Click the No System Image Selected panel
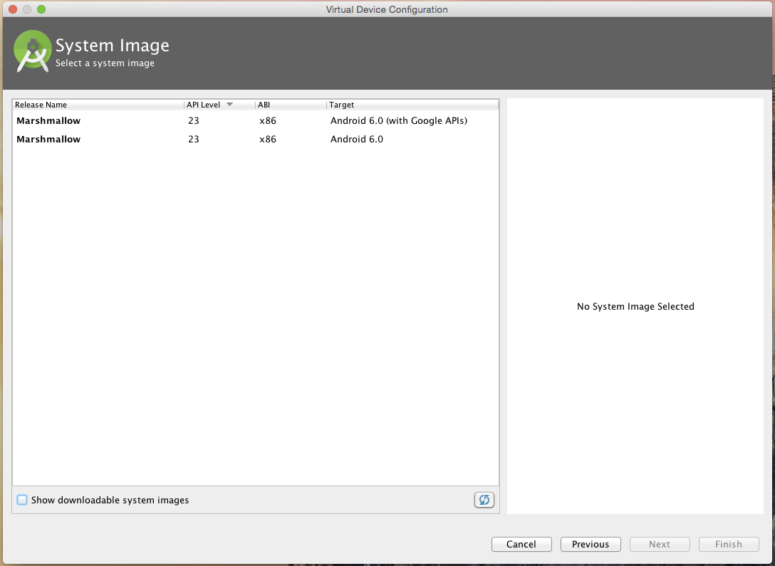 [x=635, y=306]
